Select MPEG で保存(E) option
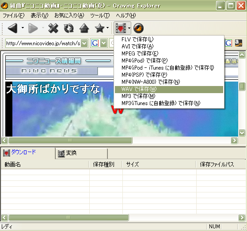Screen dimensions: 247x231 point(169,54)
